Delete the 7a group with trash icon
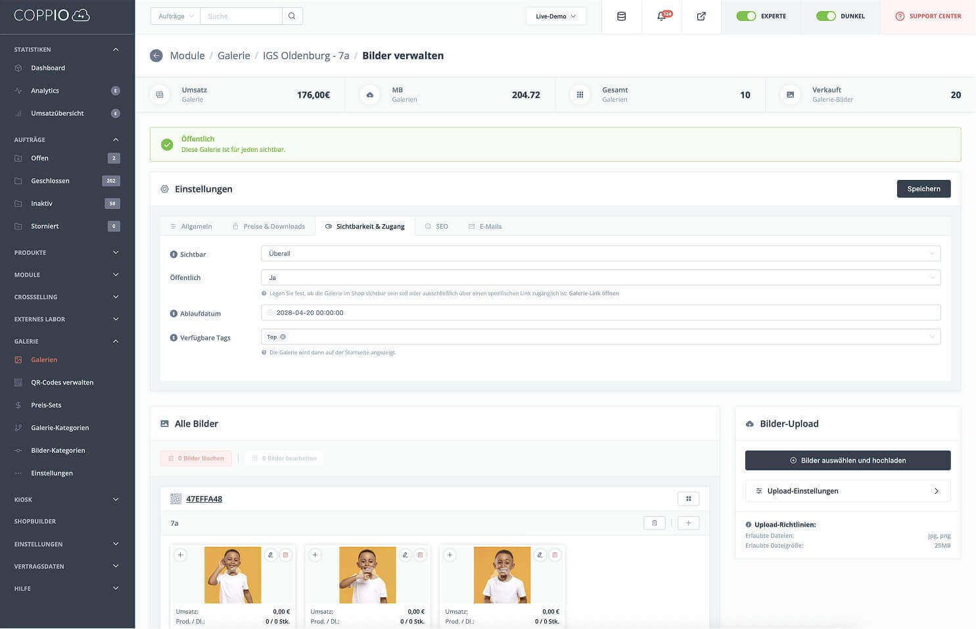Image resolution: width=976 pixels, height=629 pixels. pyautogui.click(x=654, y=523)
